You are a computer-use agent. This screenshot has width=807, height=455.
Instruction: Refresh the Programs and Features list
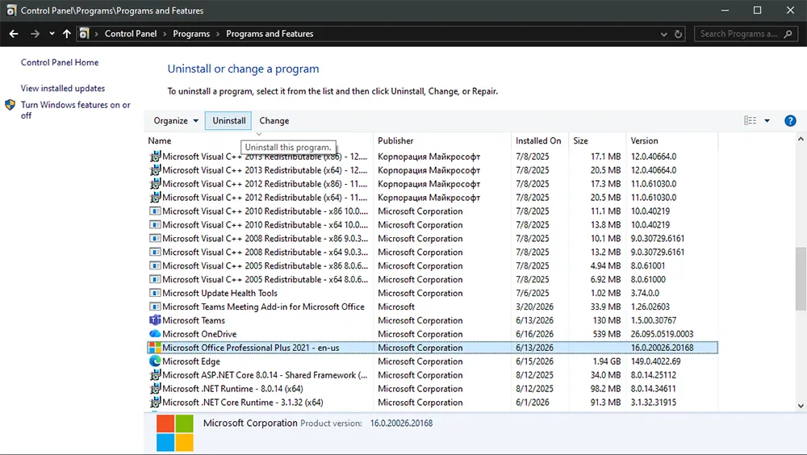(x=679, y=34)
